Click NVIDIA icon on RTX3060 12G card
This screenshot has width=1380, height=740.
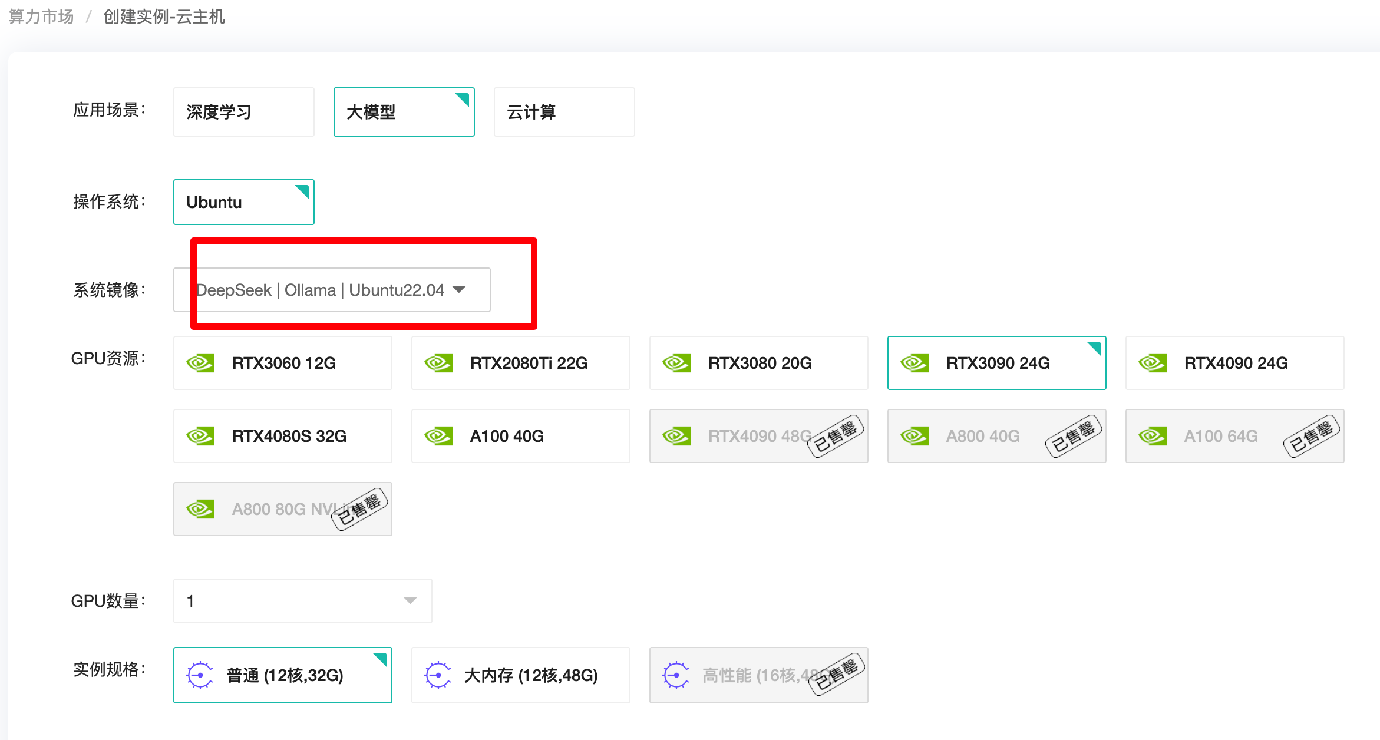click(200, 363)
